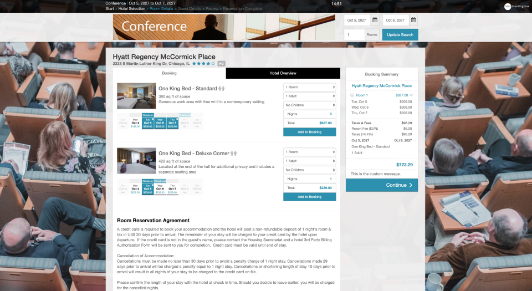Click the Guest Details breadcrumb step
The height and width of the screenshot is (291, 532).
tap(190, 9)
